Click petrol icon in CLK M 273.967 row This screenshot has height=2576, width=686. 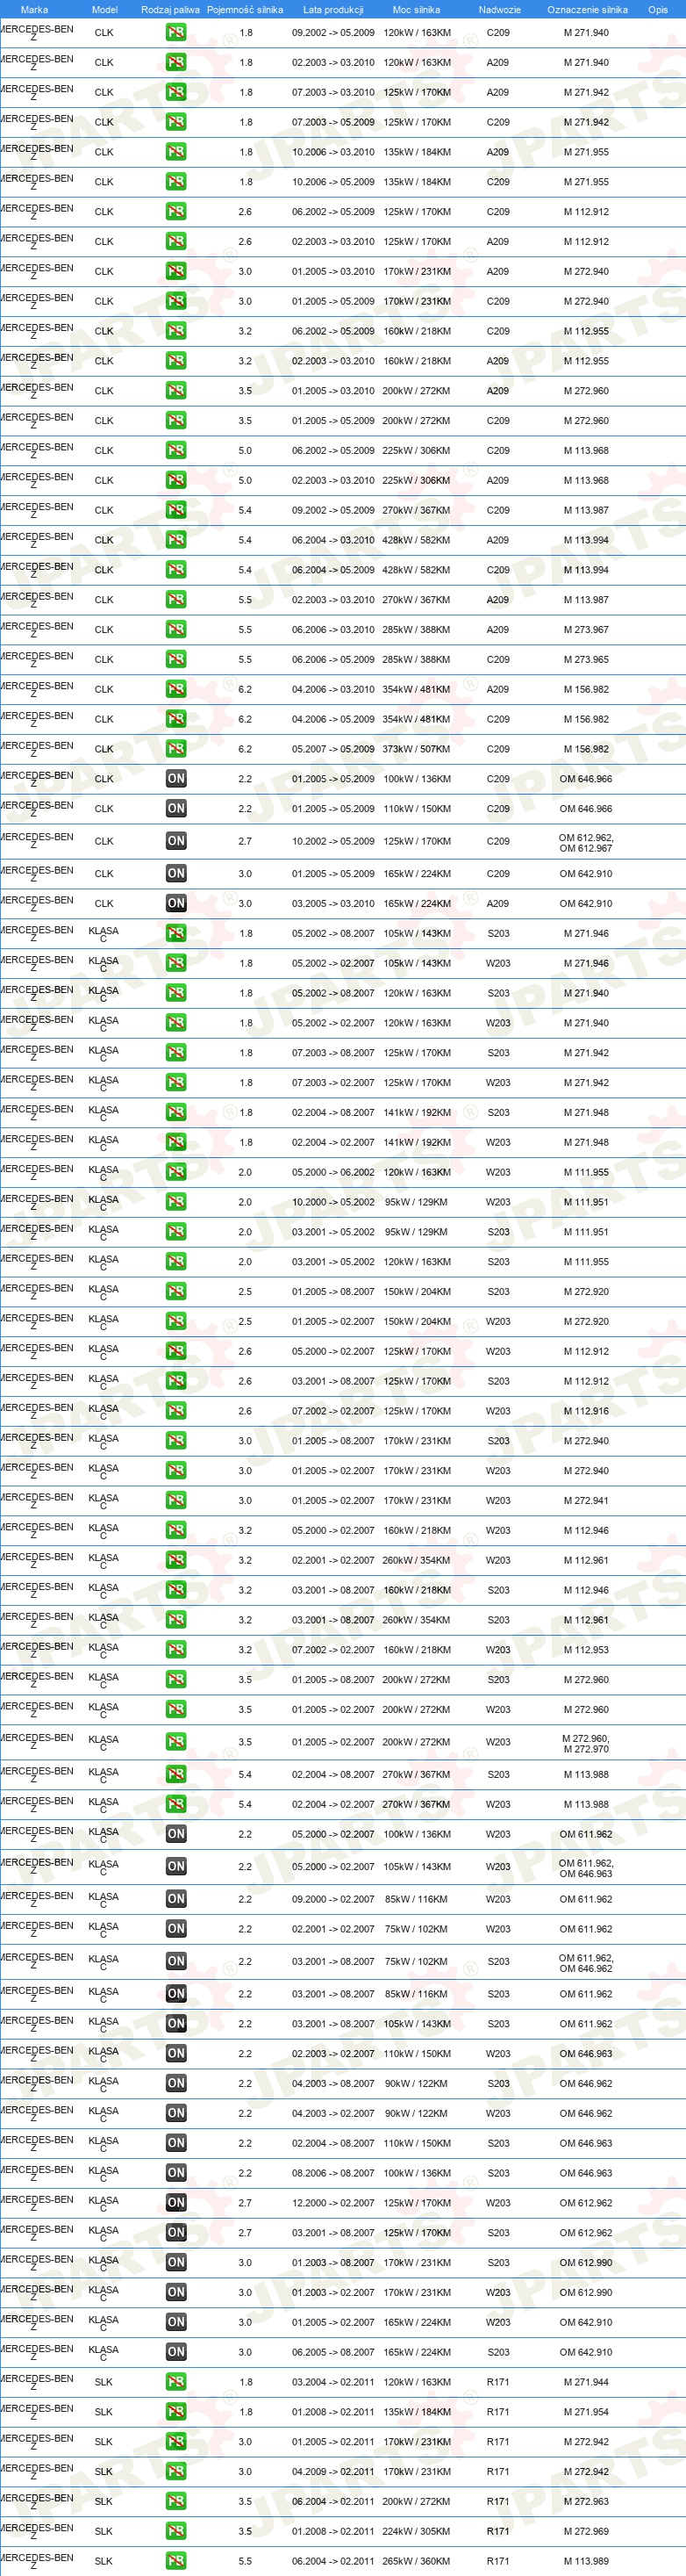coord(175,630)
